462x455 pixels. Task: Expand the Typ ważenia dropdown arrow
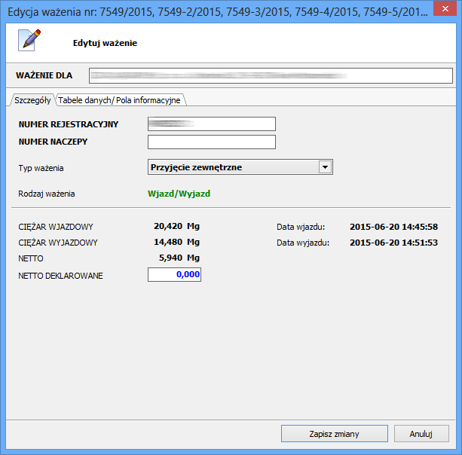tap(325, 167)
